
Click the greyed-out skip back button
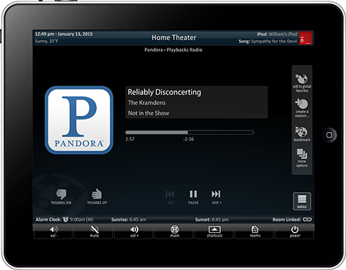(x=170, y=194)
